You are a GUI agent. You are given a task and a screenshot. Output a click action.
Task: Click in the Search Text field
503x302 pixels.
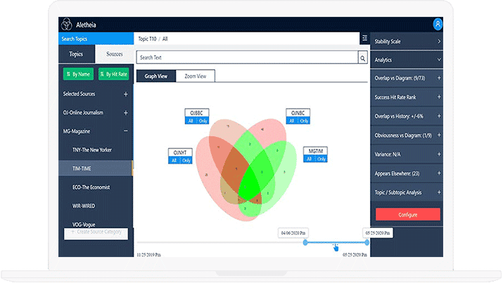[246, 58]
